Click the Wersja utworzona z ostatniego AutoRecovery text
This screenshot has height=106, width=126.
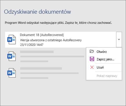point(51,40)
